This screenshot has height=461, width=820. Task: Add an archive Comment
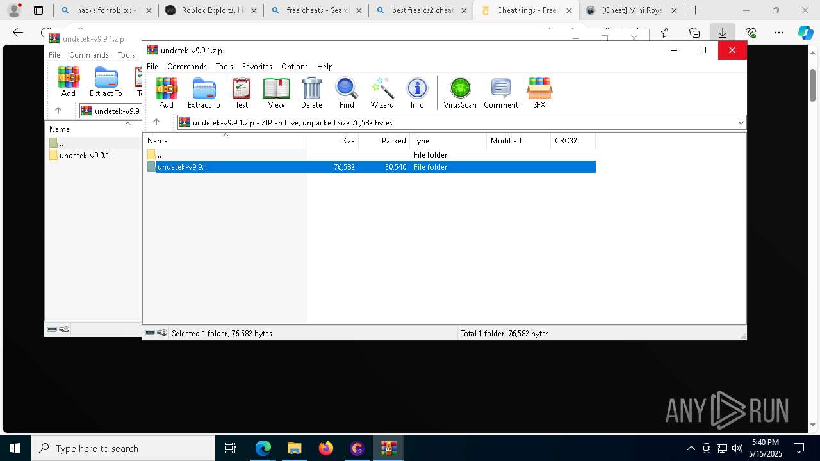tap(501, 93)
